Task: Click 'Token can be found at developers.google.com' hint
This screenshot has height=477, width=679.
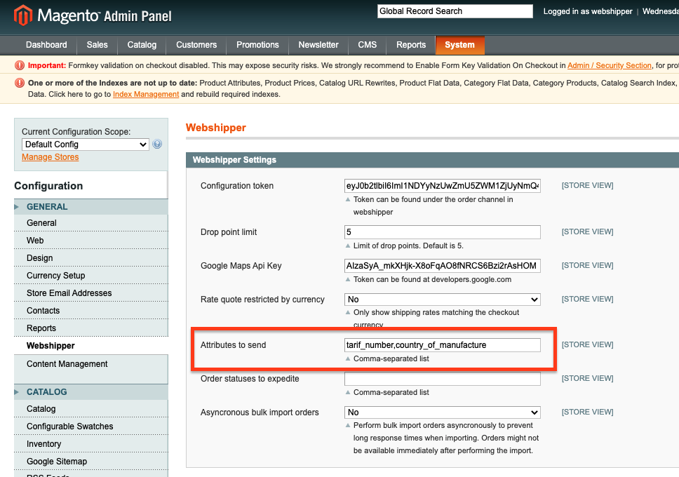Action: [x=432, y=279]
